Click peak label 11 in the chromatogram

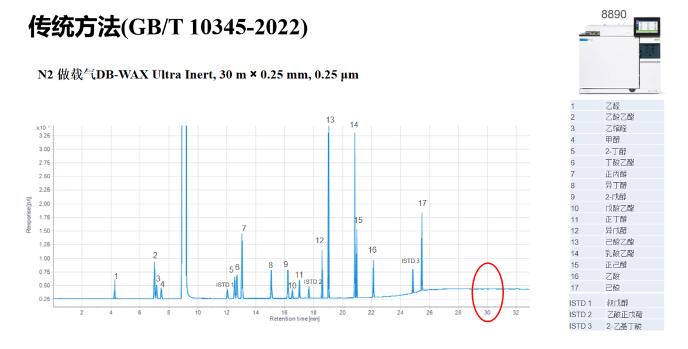click(x=299, y=275)
